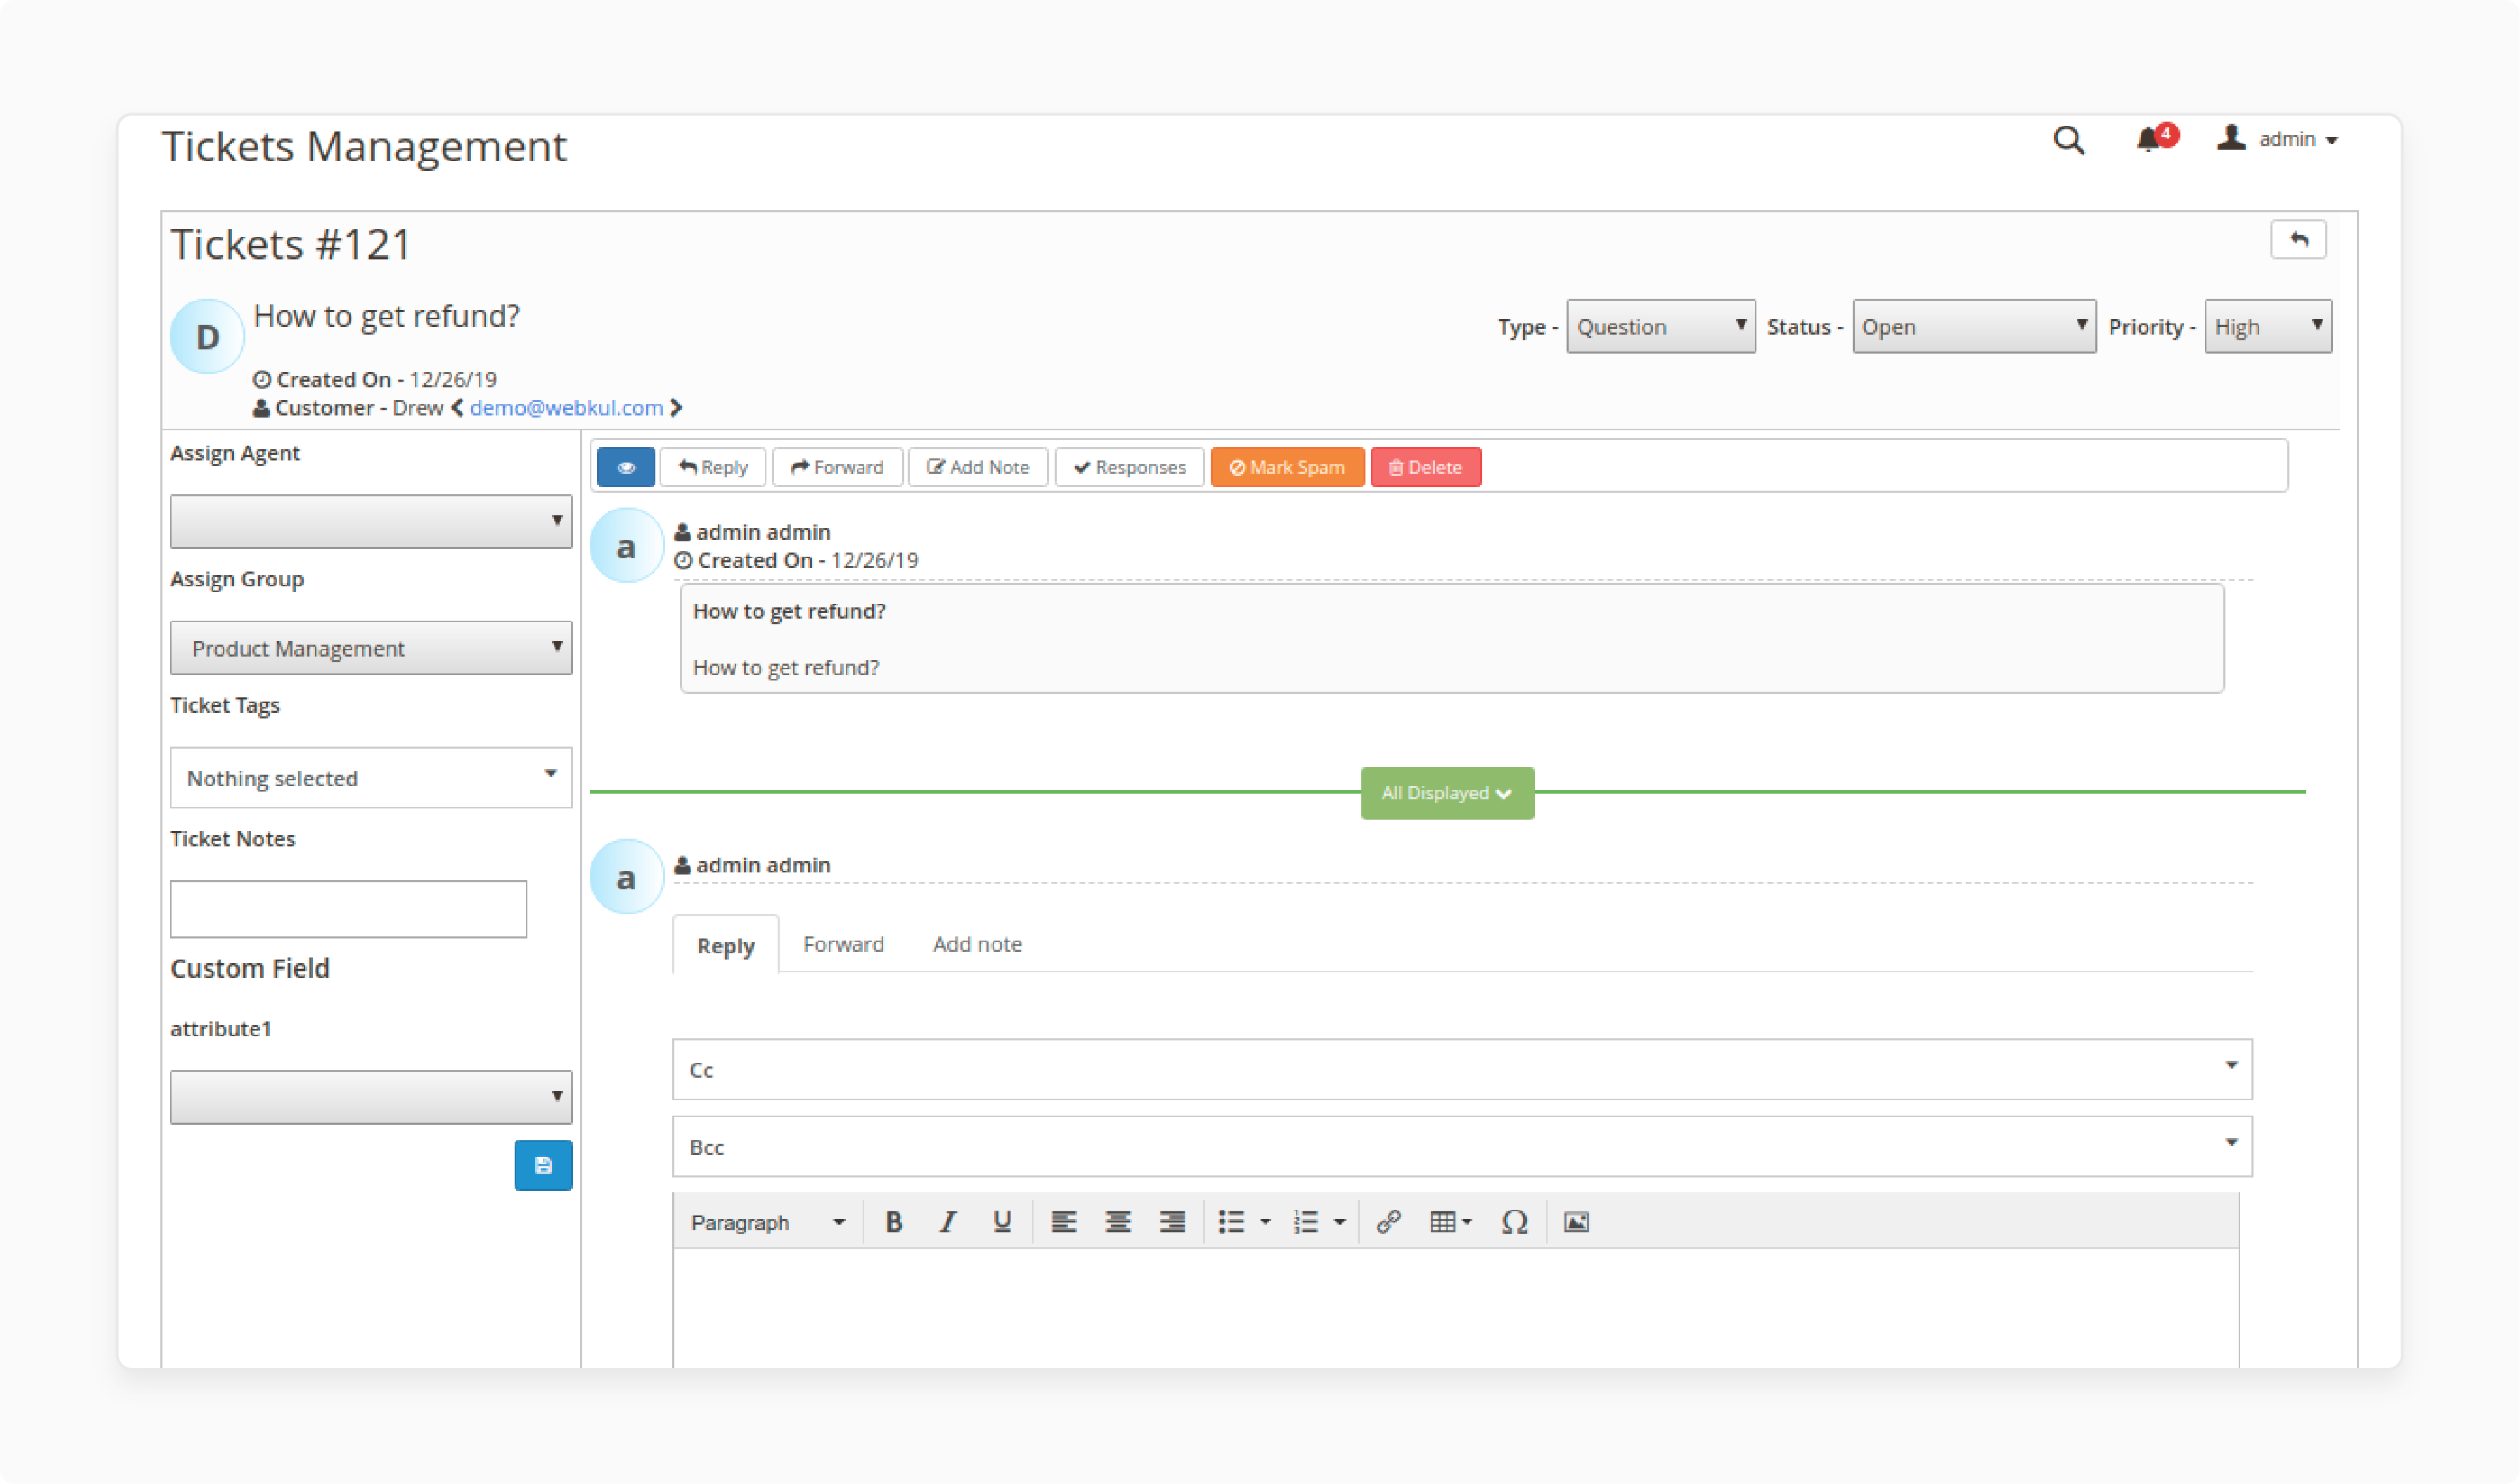Viewport: 2520px width, 1484px height.
Task: Open the attribute1 custom field dropdown
Action: click(371, 1097)
